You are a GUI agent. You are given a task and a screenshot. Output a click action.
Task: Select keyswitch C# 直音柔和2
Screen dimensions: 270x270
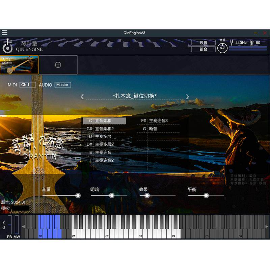coord(104,129)
